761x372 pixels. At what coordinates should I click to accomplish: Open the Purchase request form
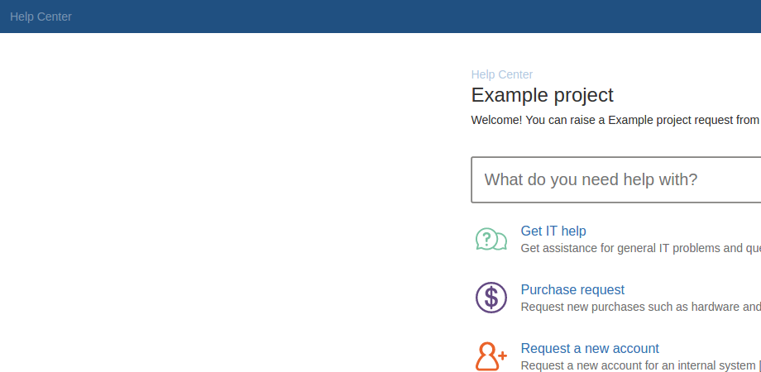[572, 289]
